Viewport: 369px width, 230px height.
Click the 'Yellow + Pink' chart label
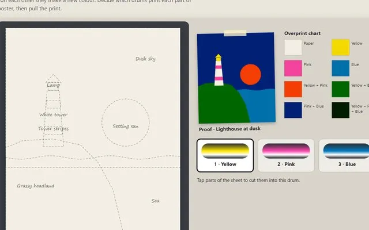[315, 86]
